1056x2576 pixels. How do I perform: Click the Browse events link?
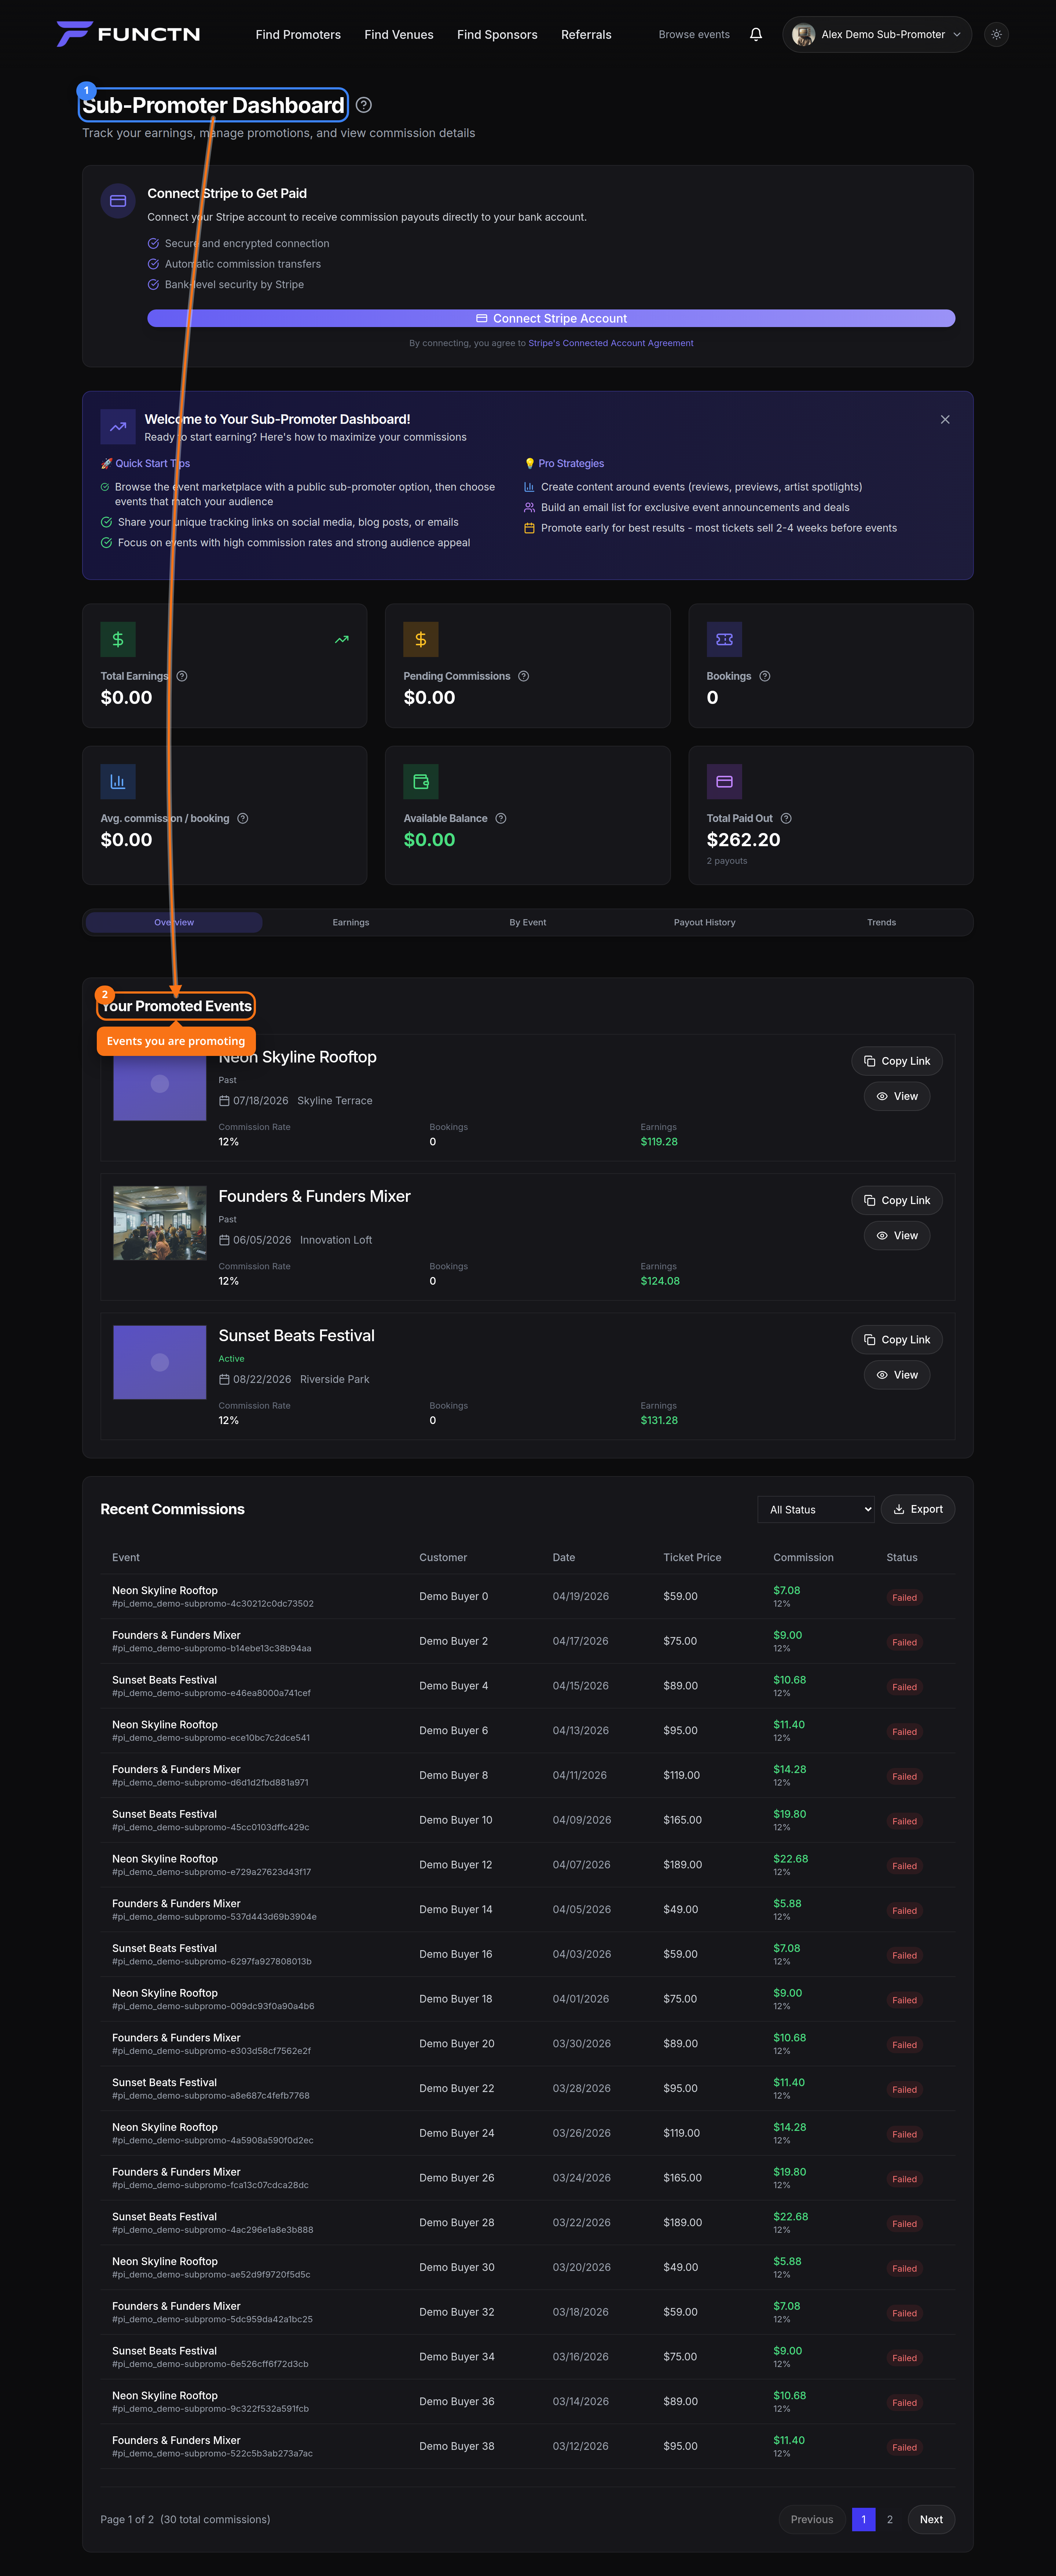[x=694, y=34]
